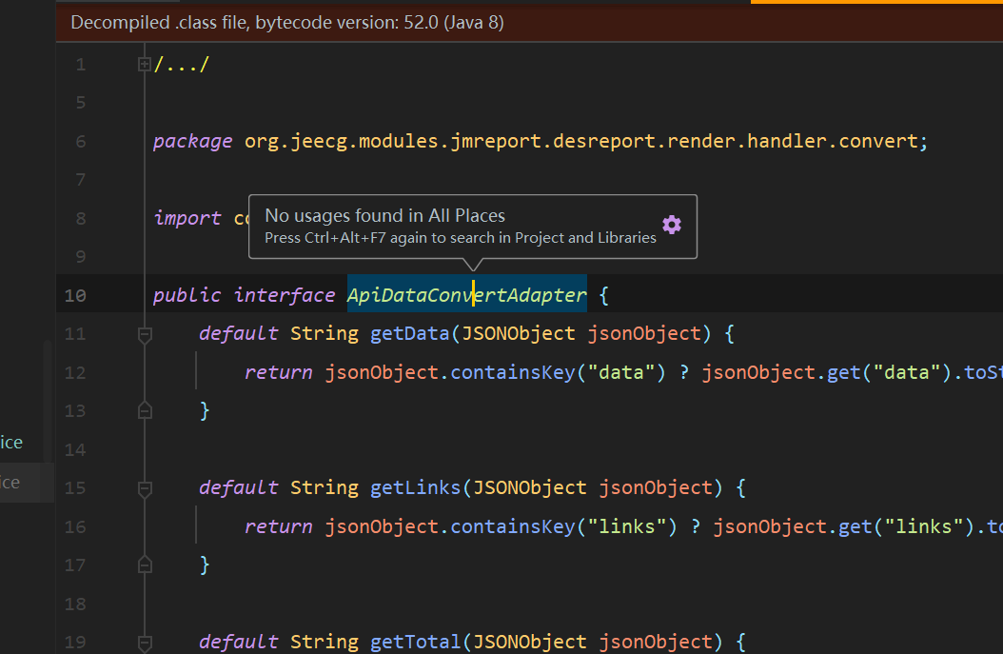Collapse getData method fold marker on line 11
The width and height of the screenshot is (1003, 654).
[145, 334]
